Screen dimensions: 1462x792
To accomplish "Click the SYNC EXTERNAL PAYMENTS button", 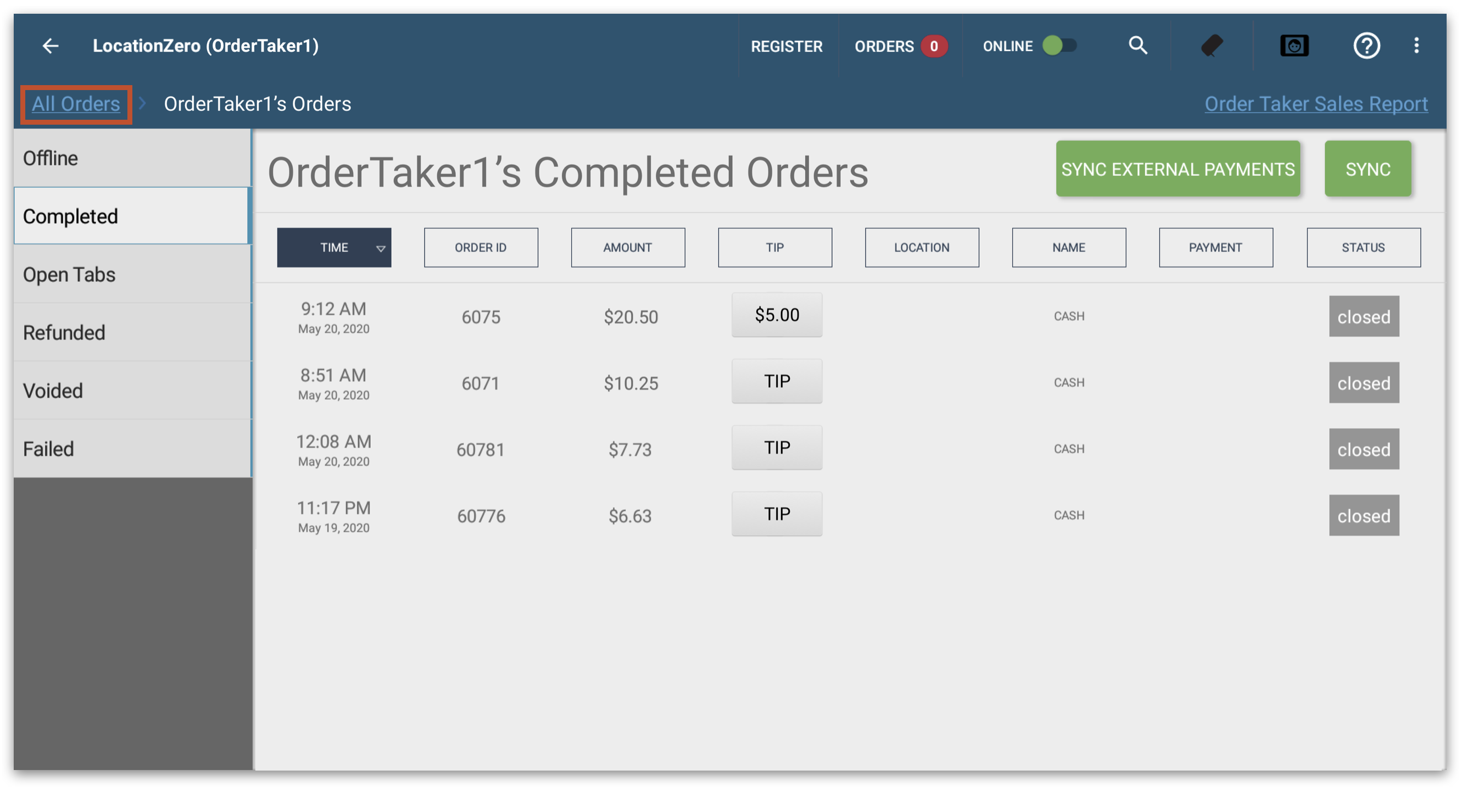I will point(1177,168).
